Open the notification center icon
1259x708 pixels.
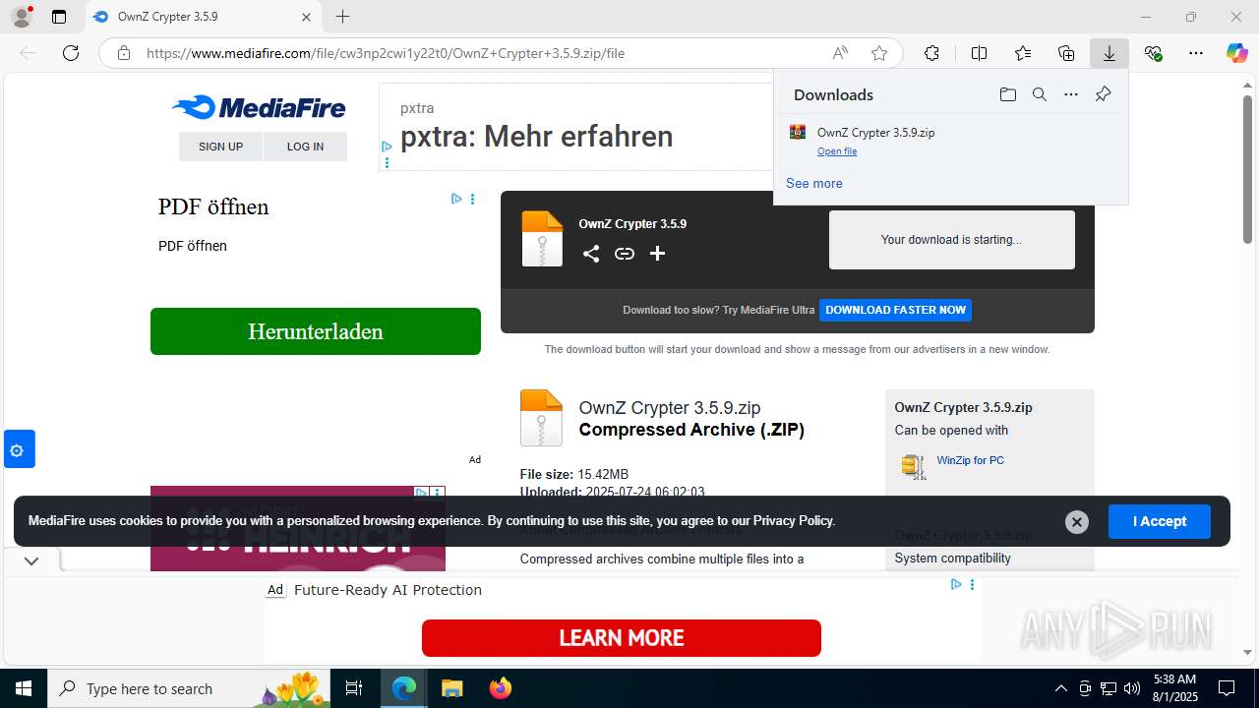[x=1227, y=688]
